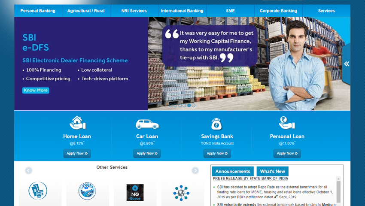Viewport: 365px width, 206px height.
Task: Switch to the What's New tab
Action: coord(273,171)
